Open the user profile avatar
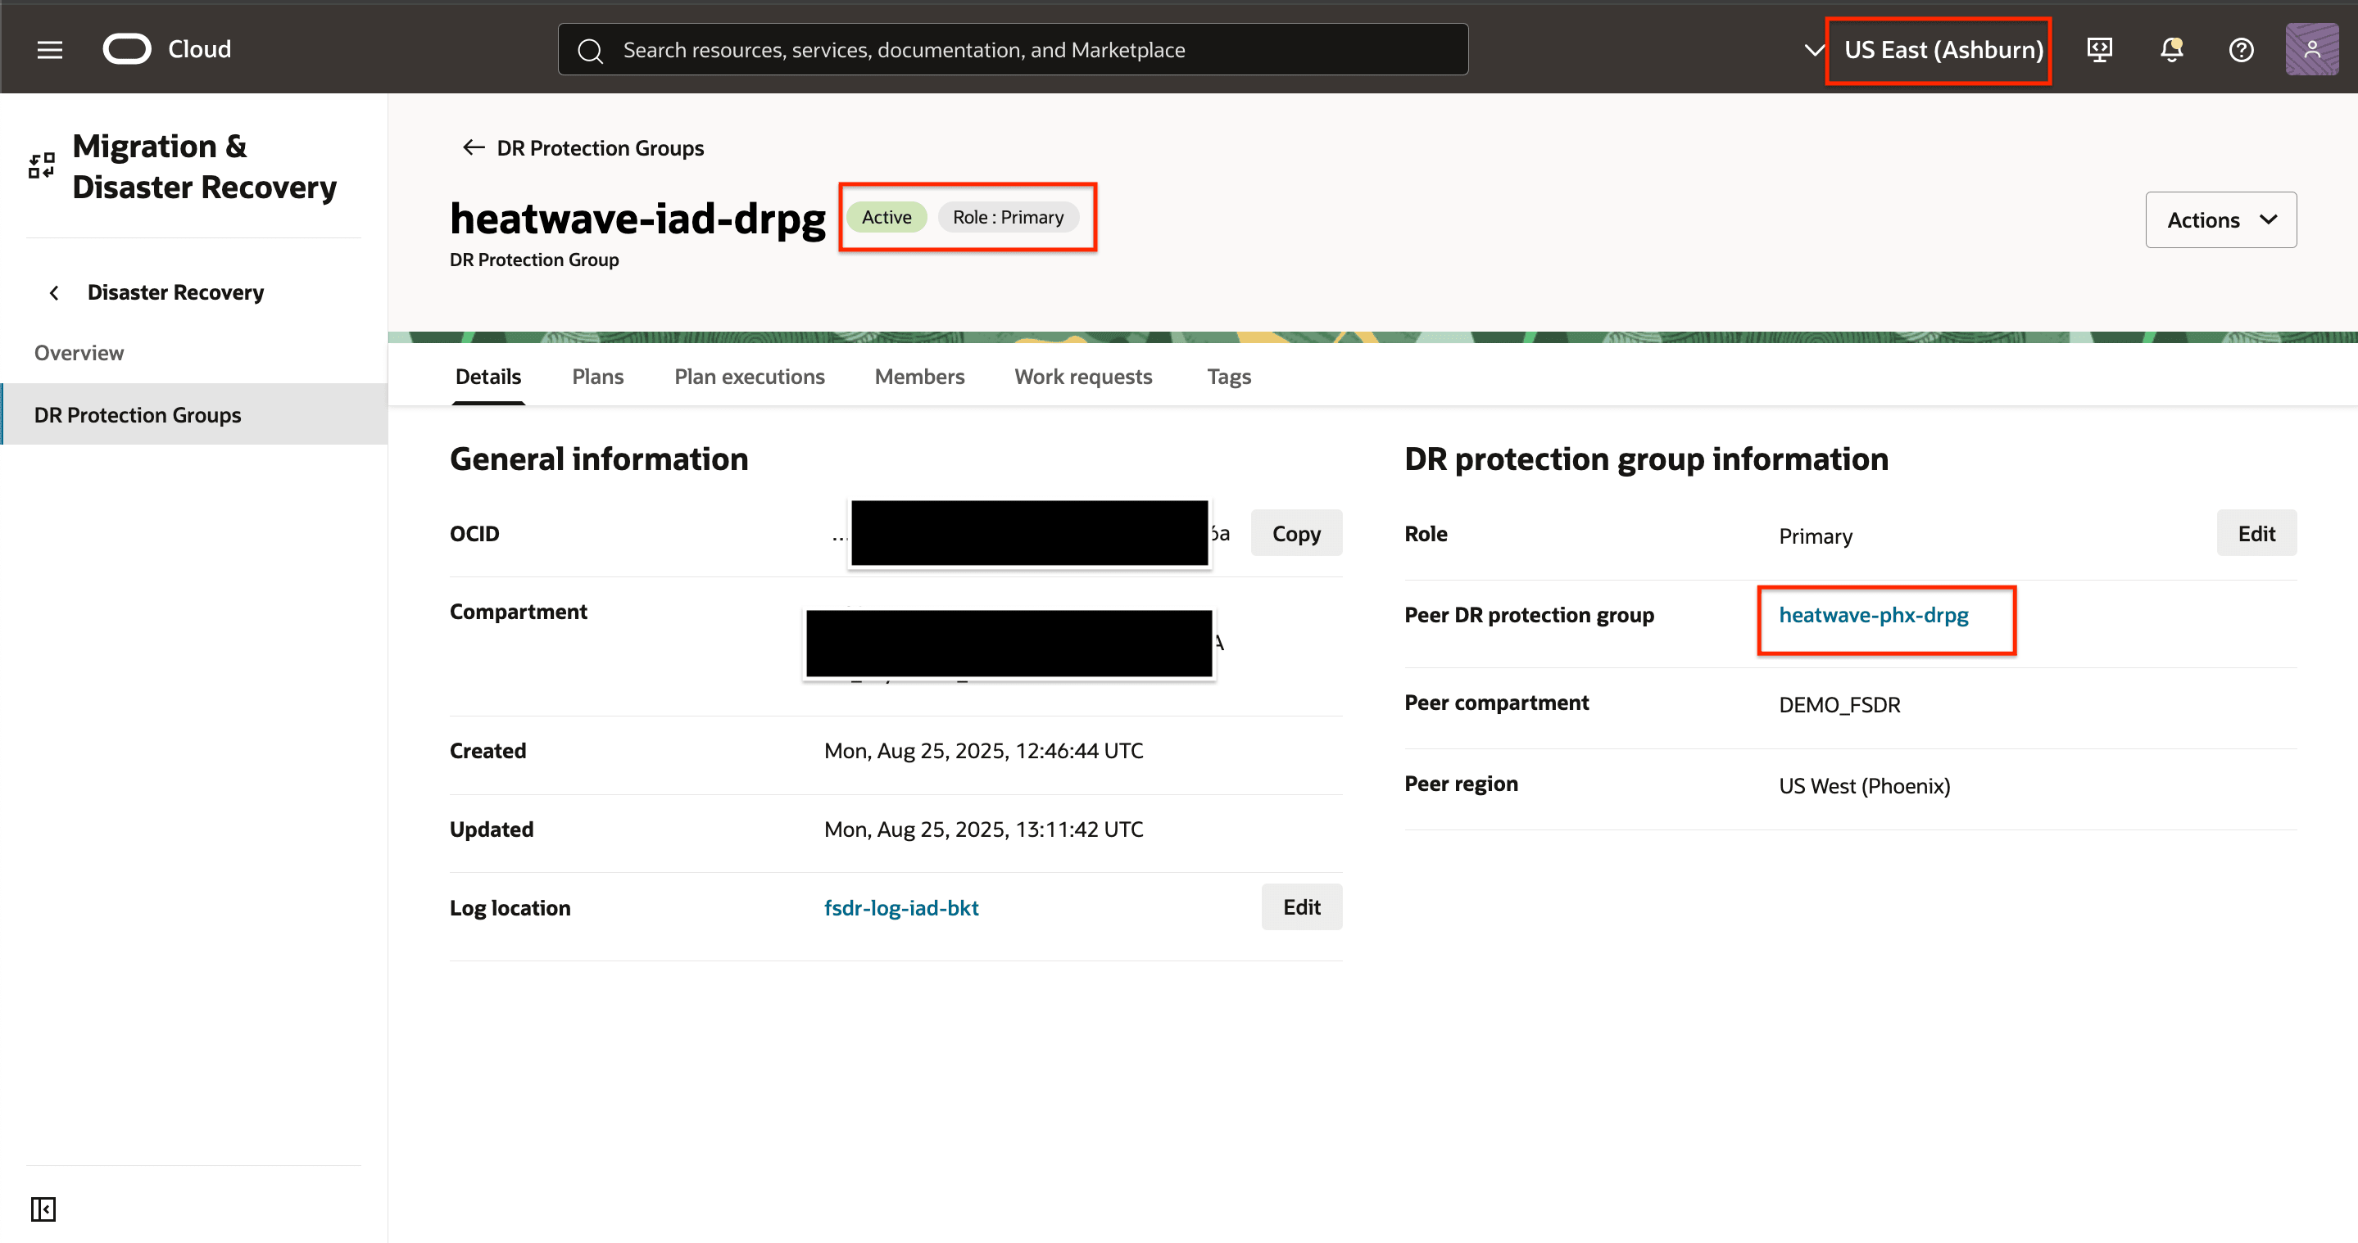 (x=2311, y=49)
